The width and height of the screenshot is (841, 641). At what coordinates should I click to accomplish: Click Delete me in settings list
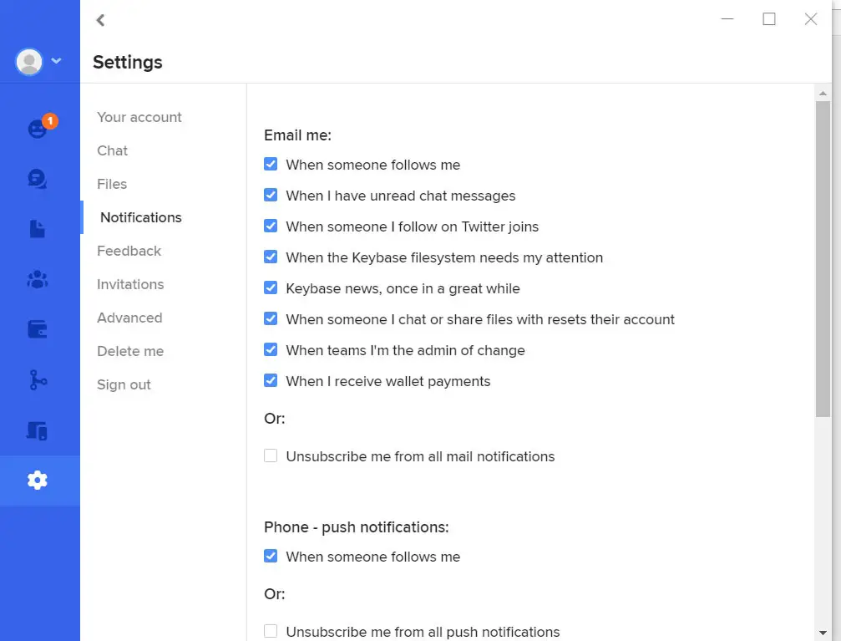tap(130, 351)
